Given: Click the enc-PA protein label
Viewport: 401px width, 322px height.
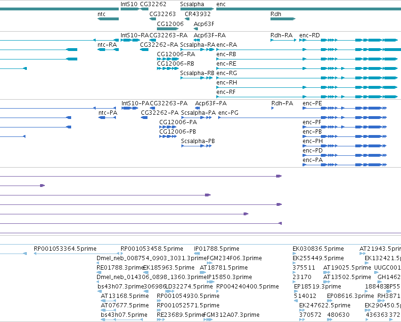Looking at the screenshot, I should coord(312,161).
